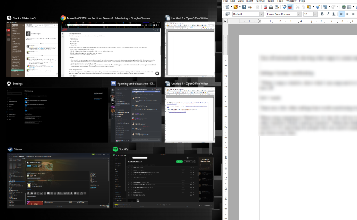Export directly as PDF icon in Writer
Viewport: 357px width, 220px height.
[265, 7]
